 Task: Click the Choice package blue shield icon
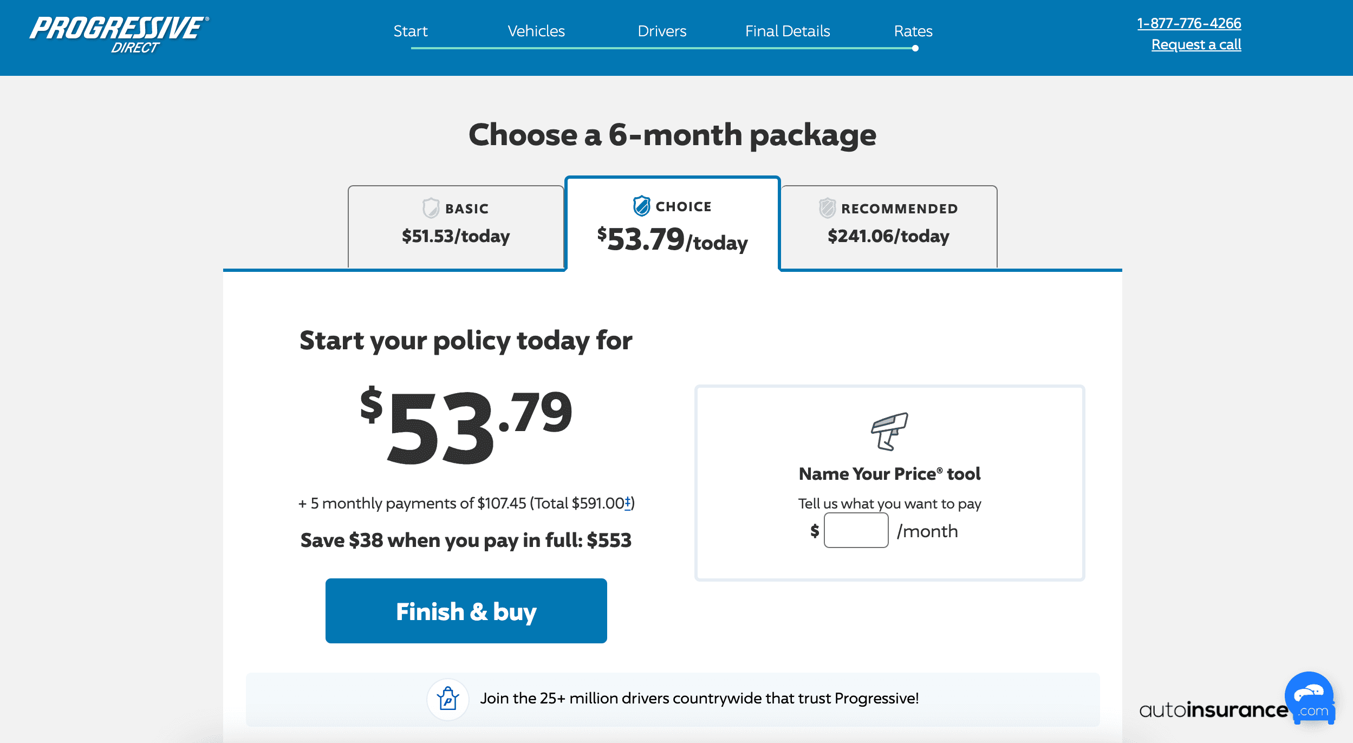tap(641, 206)
